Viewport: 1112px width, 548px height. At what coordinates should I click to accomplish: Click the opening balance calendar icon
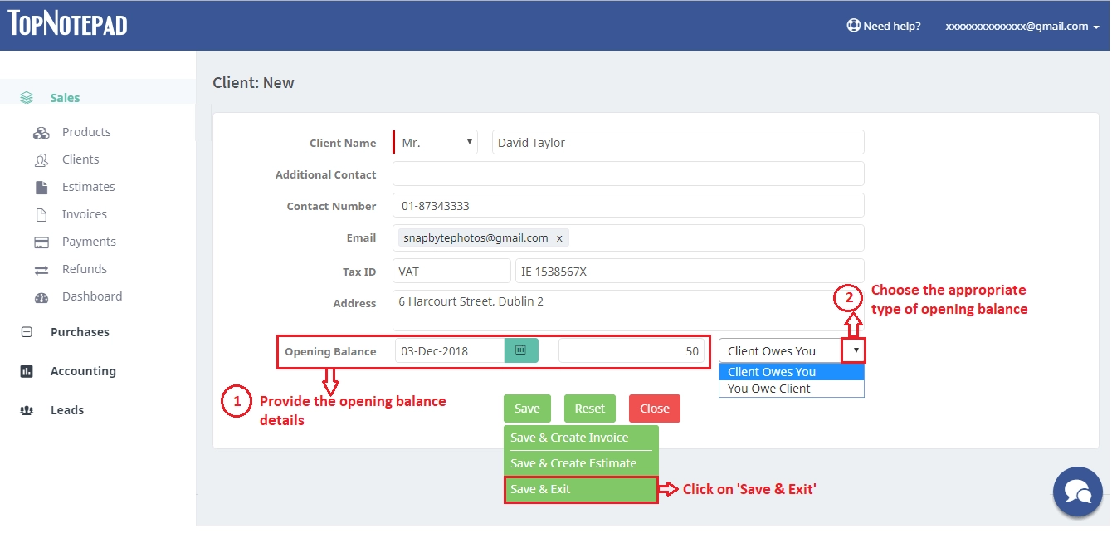pos(521,350)
